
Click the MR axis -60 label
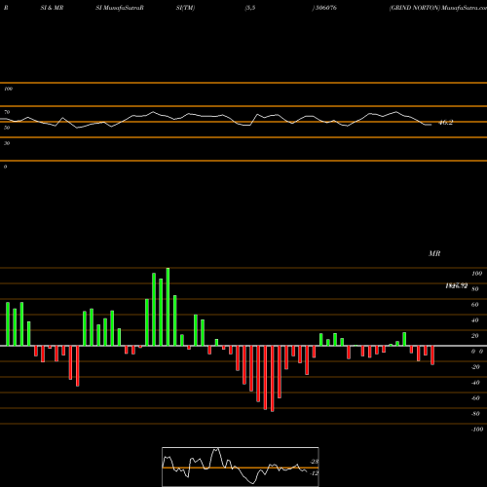pos(475,398)
